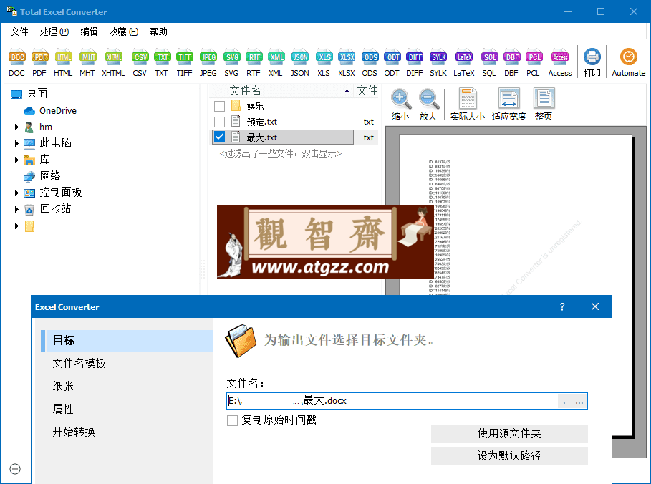The image size is (651, 484).
Task: Click TIFF format icon
Action: coord(184,57)
